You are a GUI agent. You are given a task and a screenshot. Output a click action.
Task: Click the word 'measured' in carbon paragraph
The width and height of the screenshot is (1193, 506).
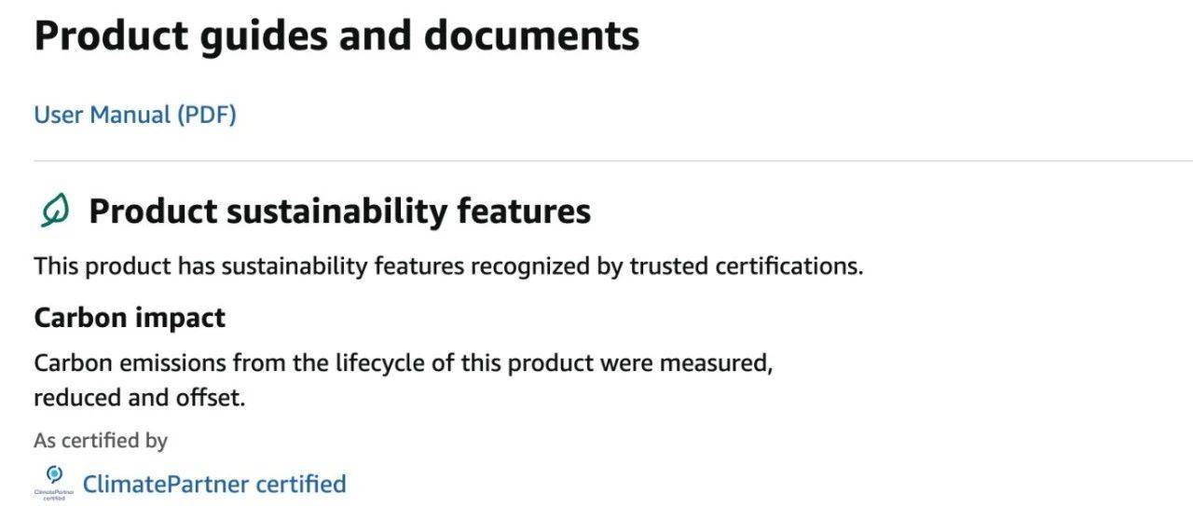716,362
